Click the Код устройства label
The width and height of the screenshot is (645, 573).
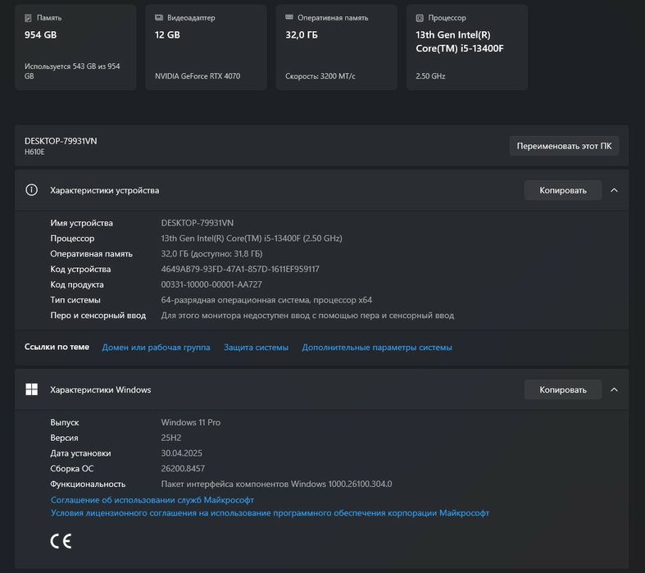(80, 269)
